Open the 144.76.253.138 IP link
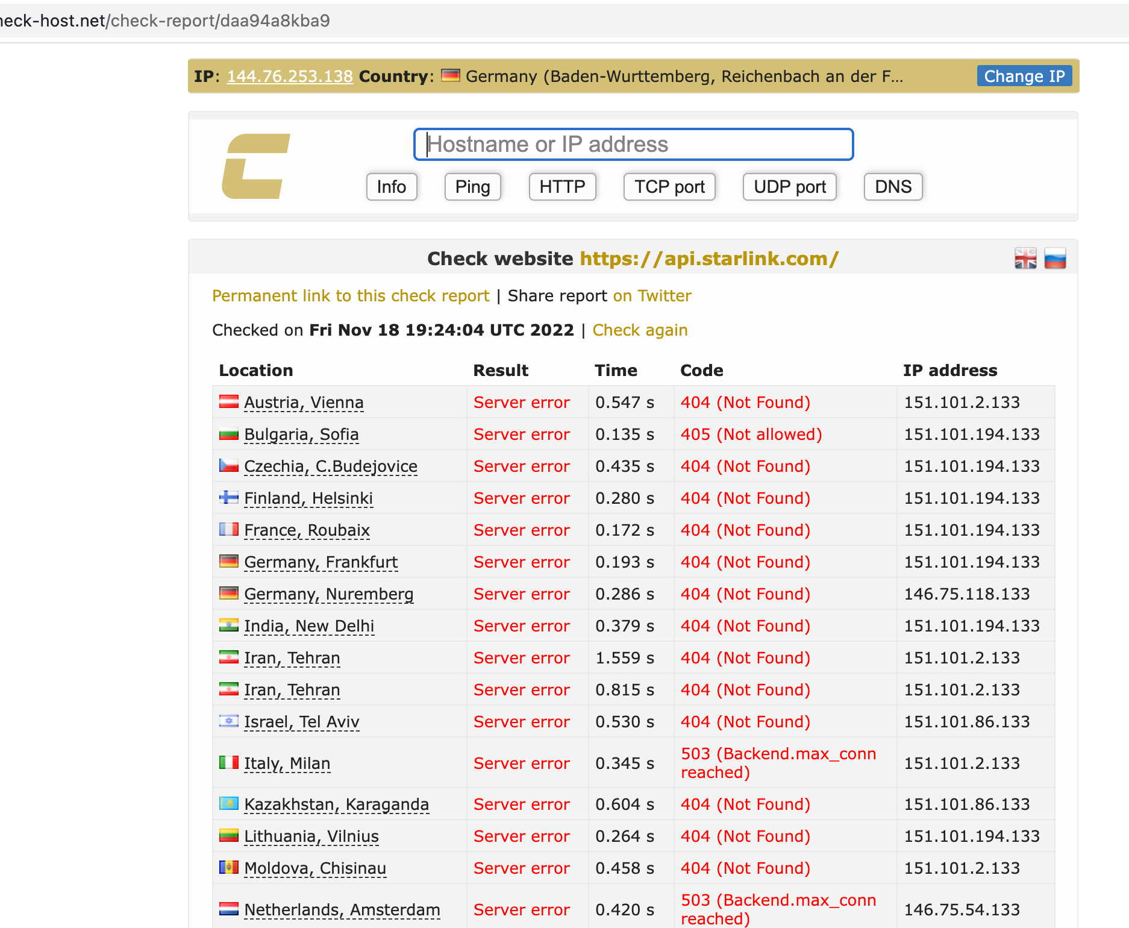 290,77
